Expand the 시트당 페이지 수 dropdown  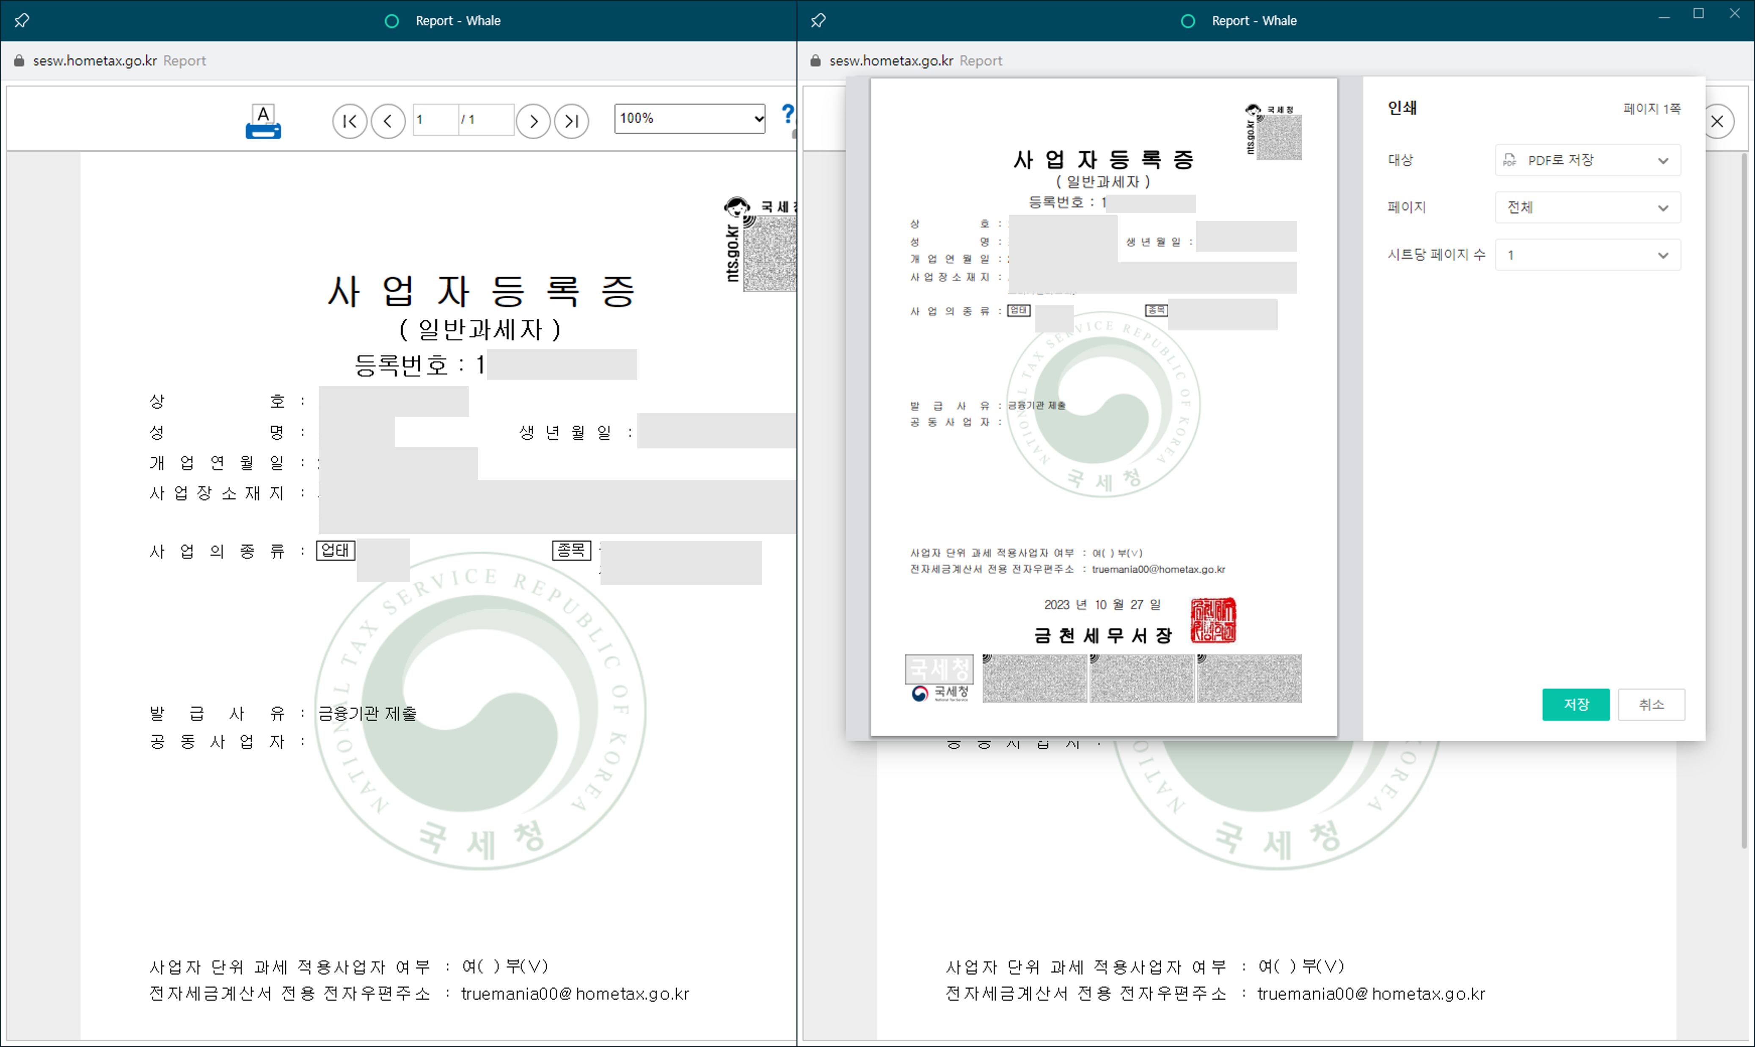[x=1588, y=255]
